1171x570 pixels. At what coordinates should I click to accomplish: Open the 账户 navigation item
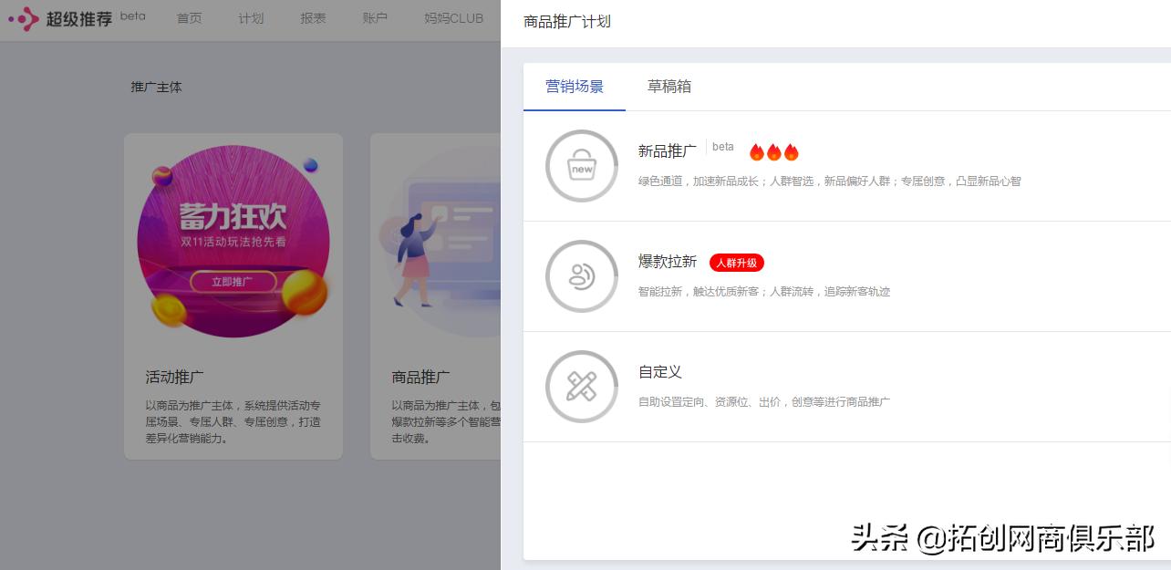374,18
